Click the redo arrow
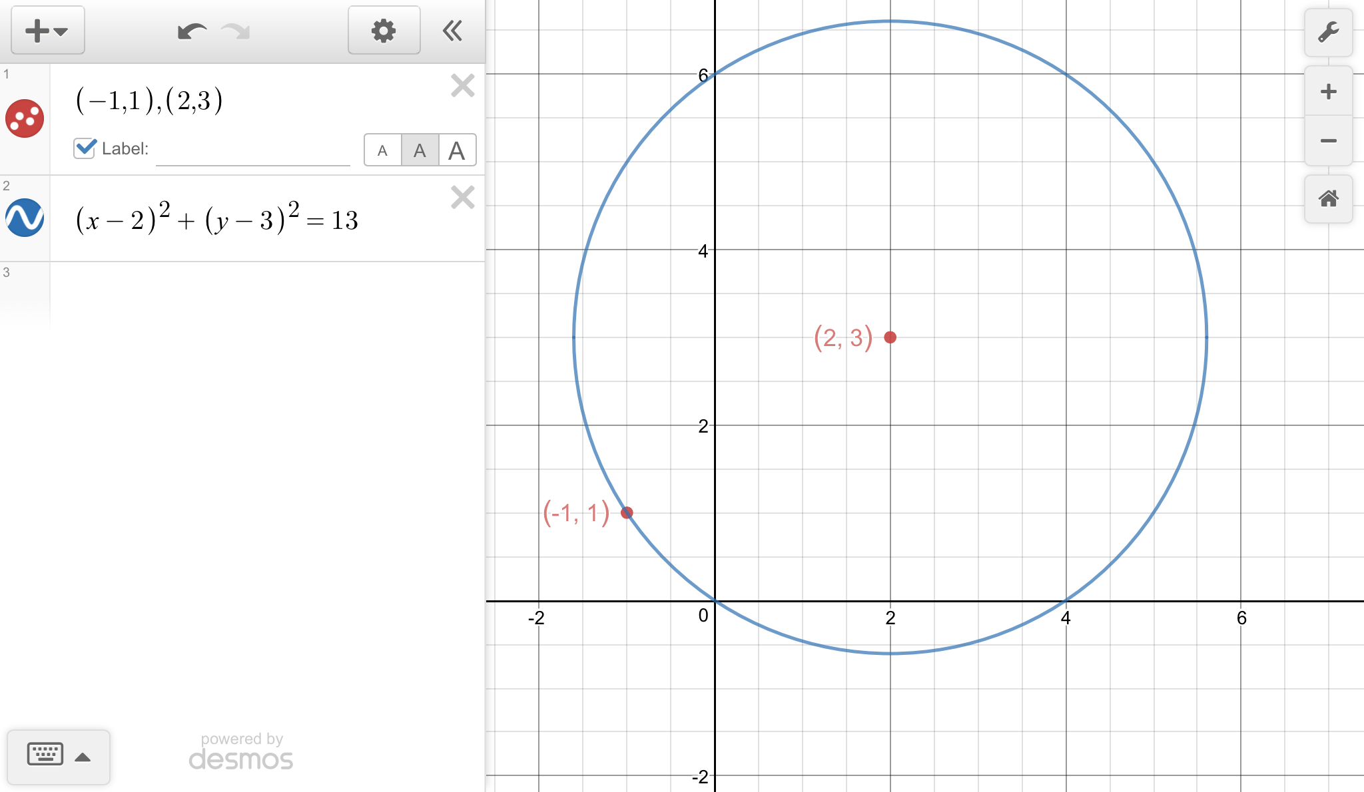Image resolution: width=1364 pixels, height=792 pixels. [236, 31]
